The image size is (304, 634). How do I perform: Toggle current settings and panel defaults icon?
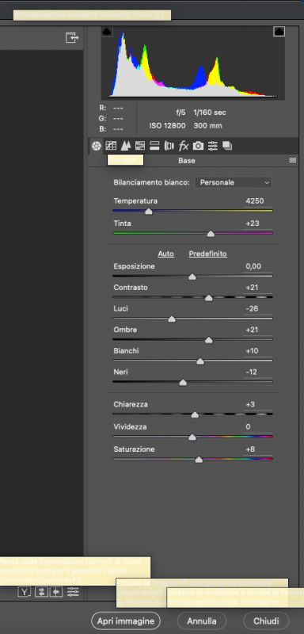coord(73,592)
